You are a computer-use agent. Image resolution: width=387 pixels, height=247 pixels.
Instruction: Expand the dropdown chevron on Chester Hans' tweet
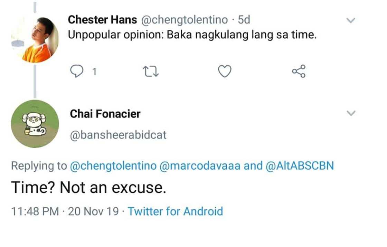351,21
